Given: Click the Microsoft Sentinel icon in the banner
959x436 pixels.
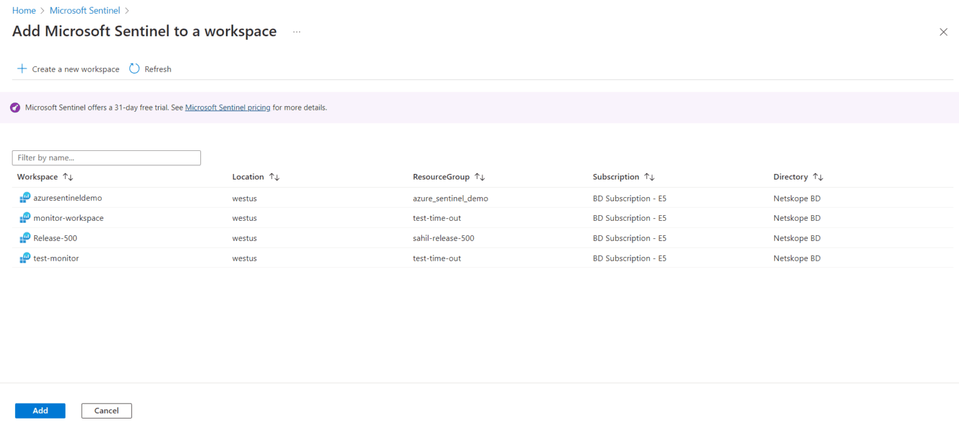Looking at the screenshot, I should tap(14, 107).
